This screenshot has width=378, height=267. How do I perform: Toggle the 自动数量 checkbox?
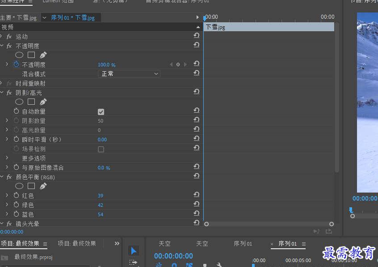[101, 112]
